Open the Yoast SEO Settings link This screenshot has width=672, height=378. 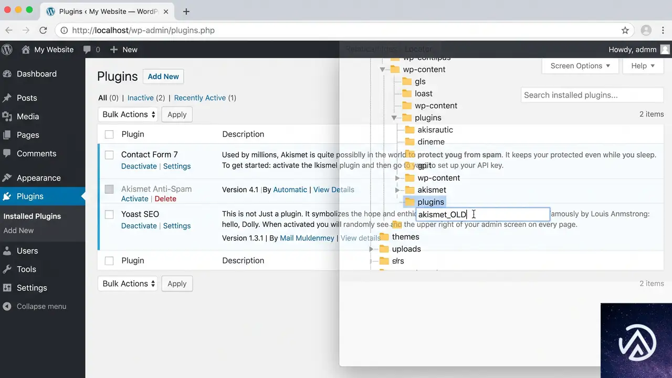[x=177, y=226]
